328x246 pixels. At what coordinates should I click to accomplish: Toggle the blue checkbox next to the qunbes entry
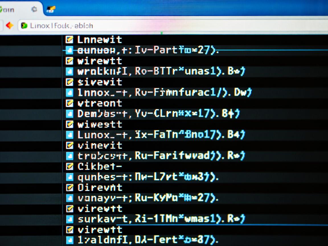[x=69, y=177]
